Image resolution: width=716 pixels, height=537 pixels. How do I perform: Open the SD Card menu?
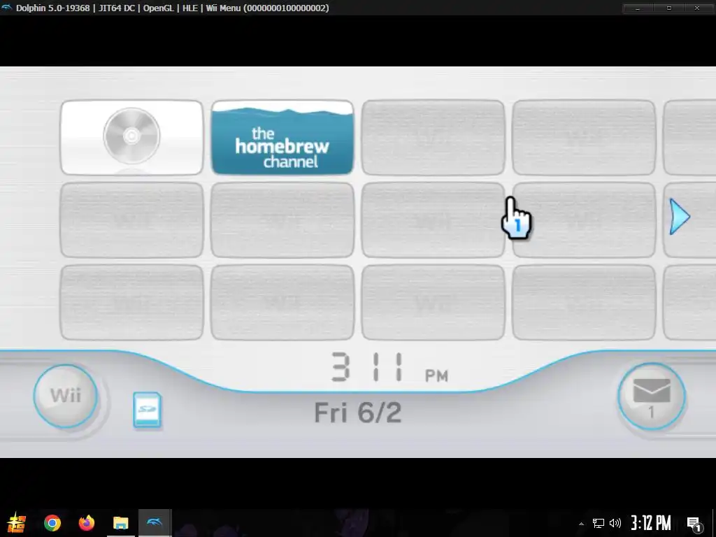tap(147, 410)
